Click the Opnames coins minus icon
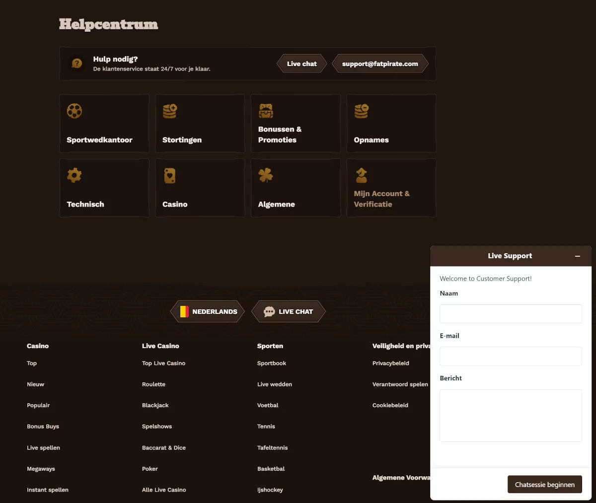 [362, 111]
